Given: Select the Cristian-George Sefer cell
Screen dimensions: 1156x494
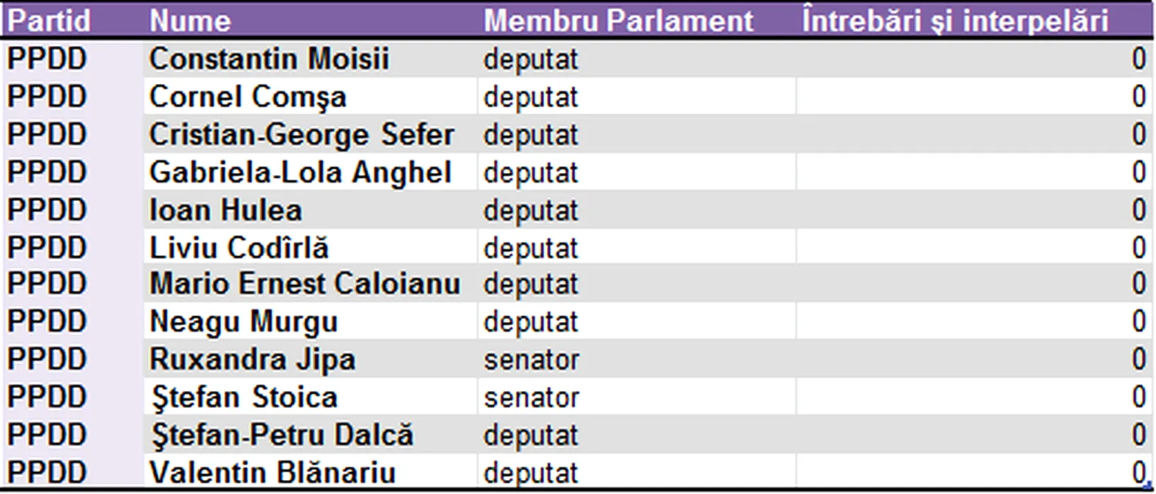Looking at the screenshot, I should [x=302, y=135].
